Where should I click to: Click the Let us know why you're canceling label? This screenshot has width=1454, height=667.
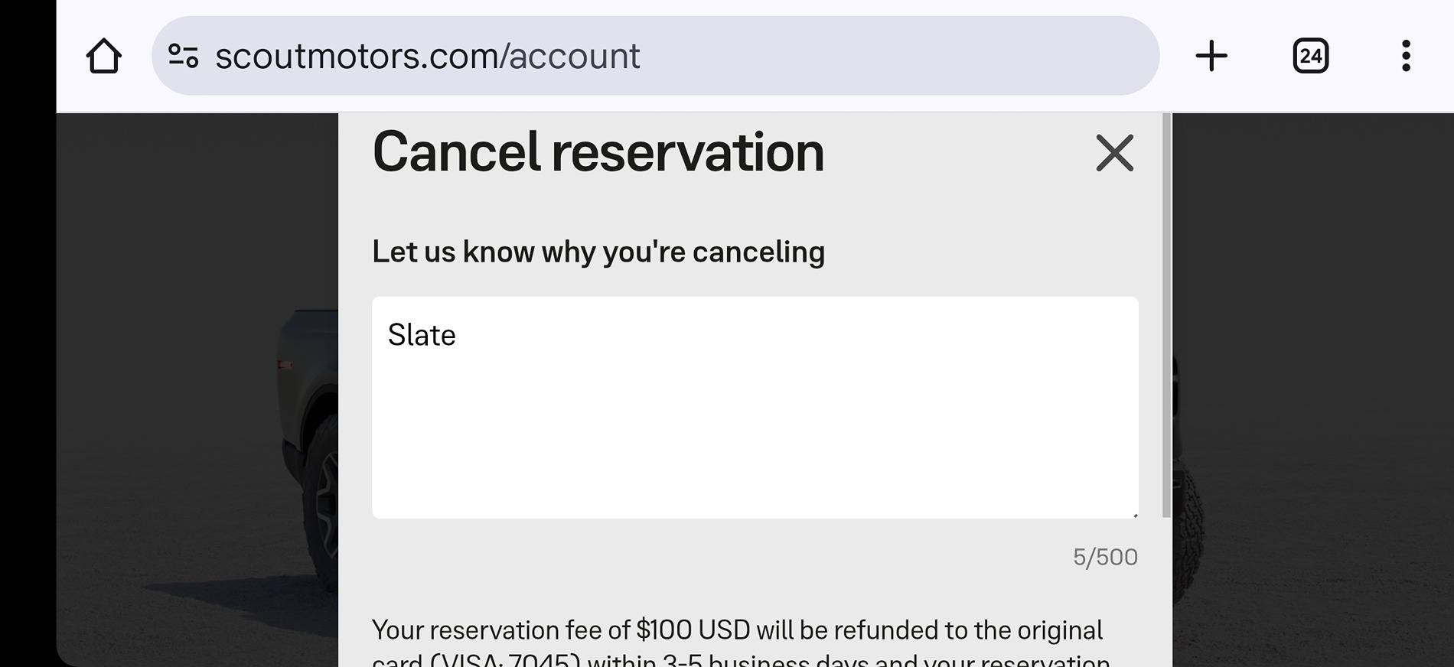(x=598, y=252)
